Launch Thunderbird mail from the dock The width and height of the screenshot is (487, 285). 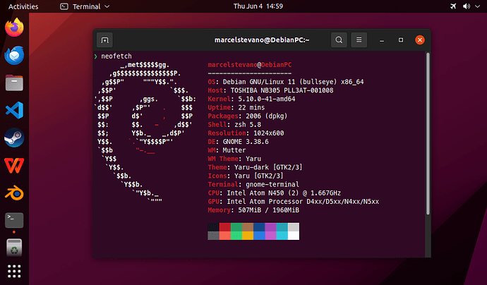pyautogui.click(x=14, y=55)
